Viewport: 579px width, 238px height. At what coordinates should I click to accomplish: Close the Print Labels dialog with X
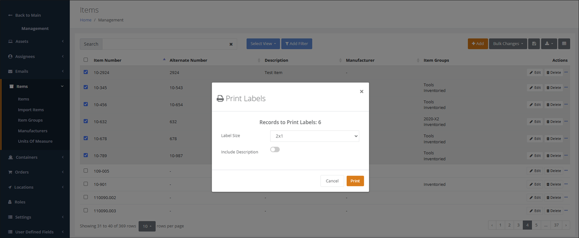tap(361, 91)
